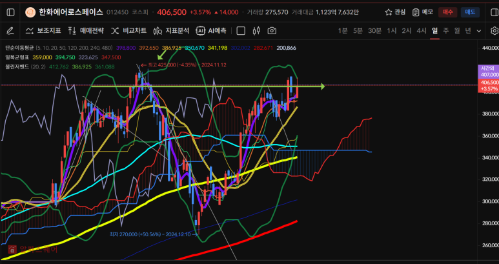Take chart screenshot with camera icon
This screenshot has height=264, width=499.
pos(272,31)
